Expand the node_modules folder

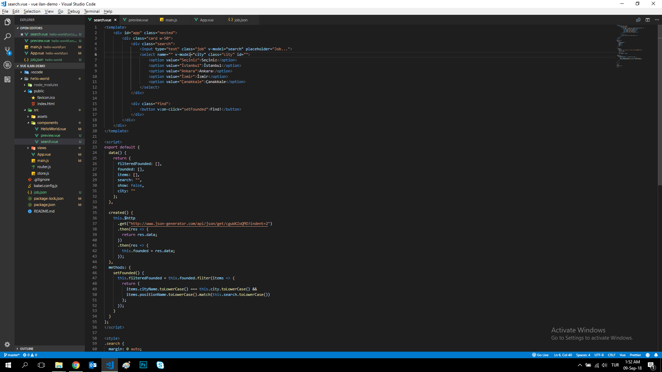pos(46,85)
